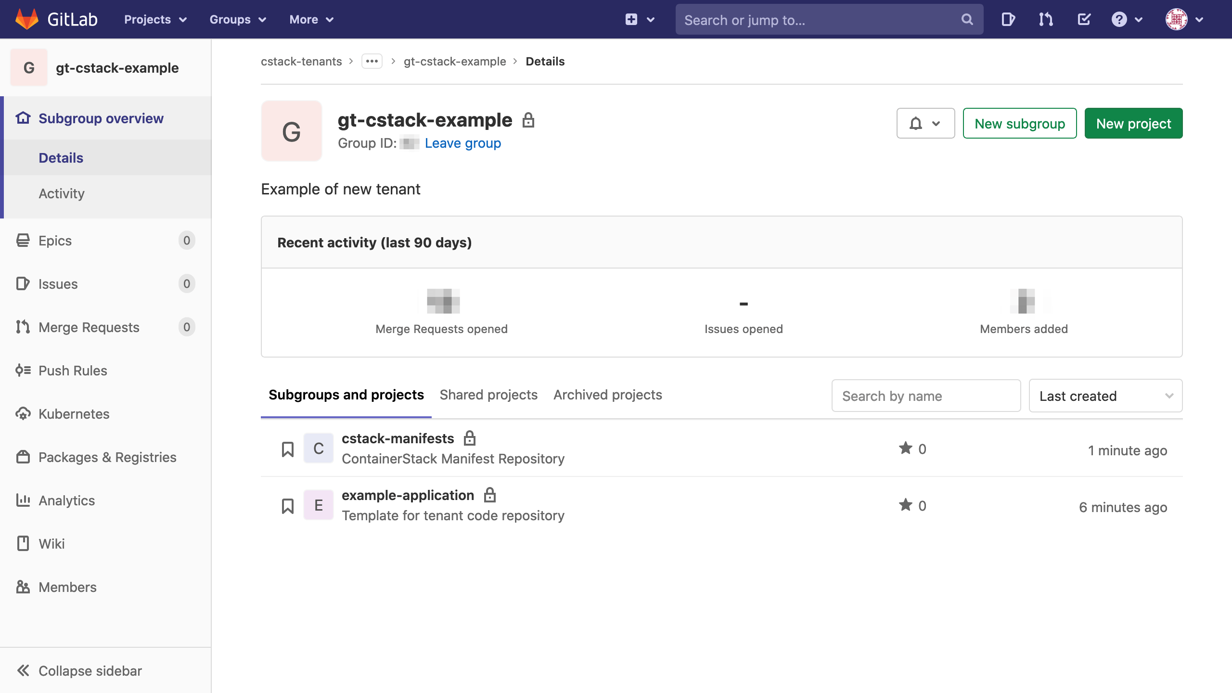Click the New project button
The height and width of the screenshot is (693, 1232).
click(1133, 123)
